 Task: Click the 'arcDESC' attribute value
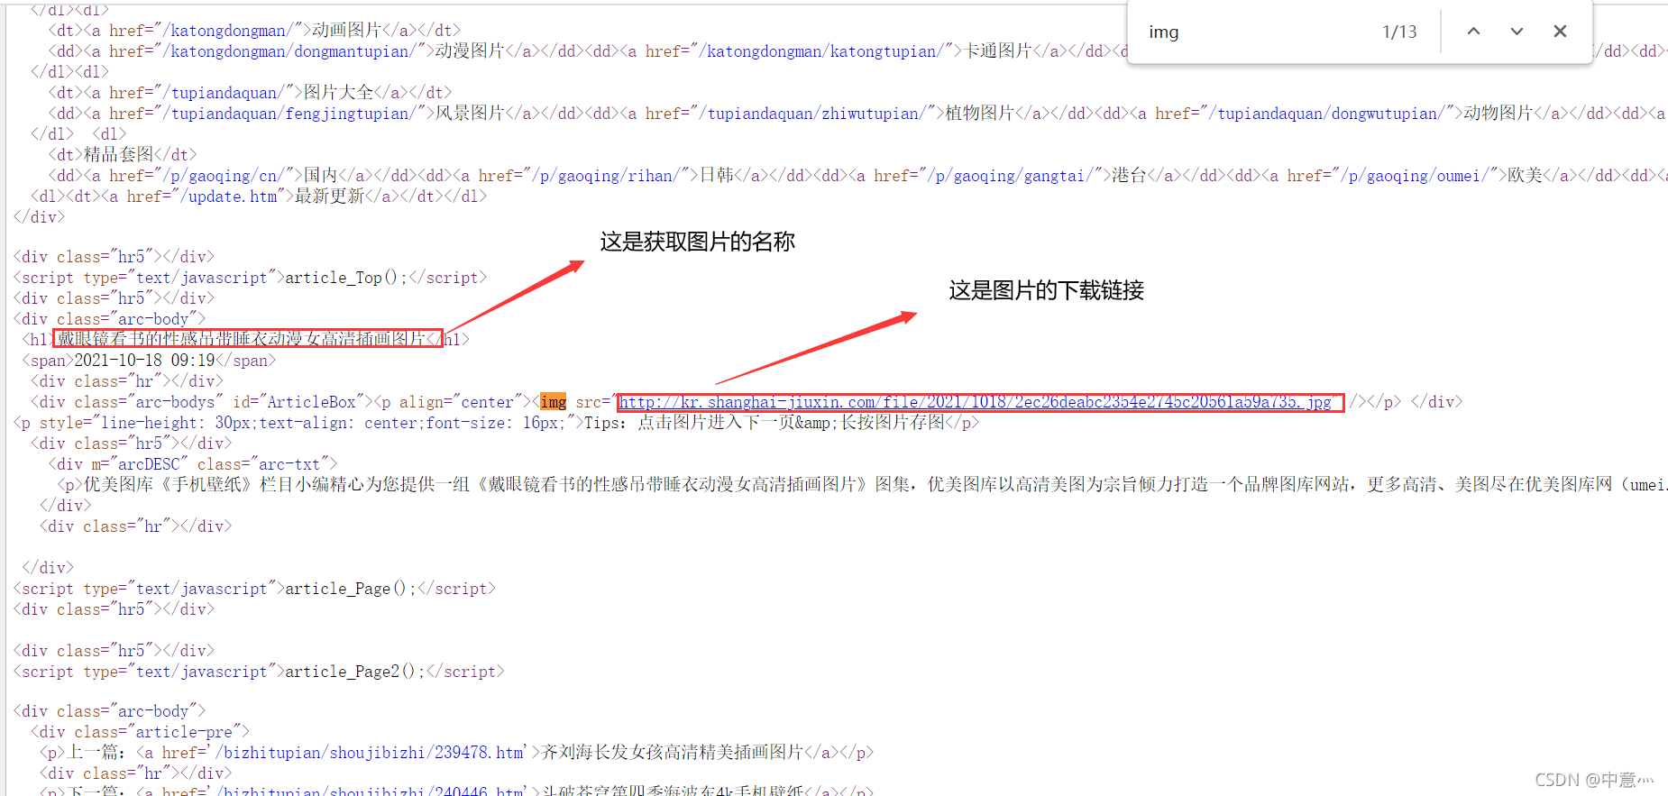tap(149, 464)
